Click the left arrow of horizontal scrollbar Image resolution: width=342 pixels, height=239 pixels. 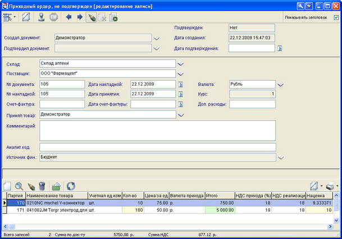(x=6, y=227)
